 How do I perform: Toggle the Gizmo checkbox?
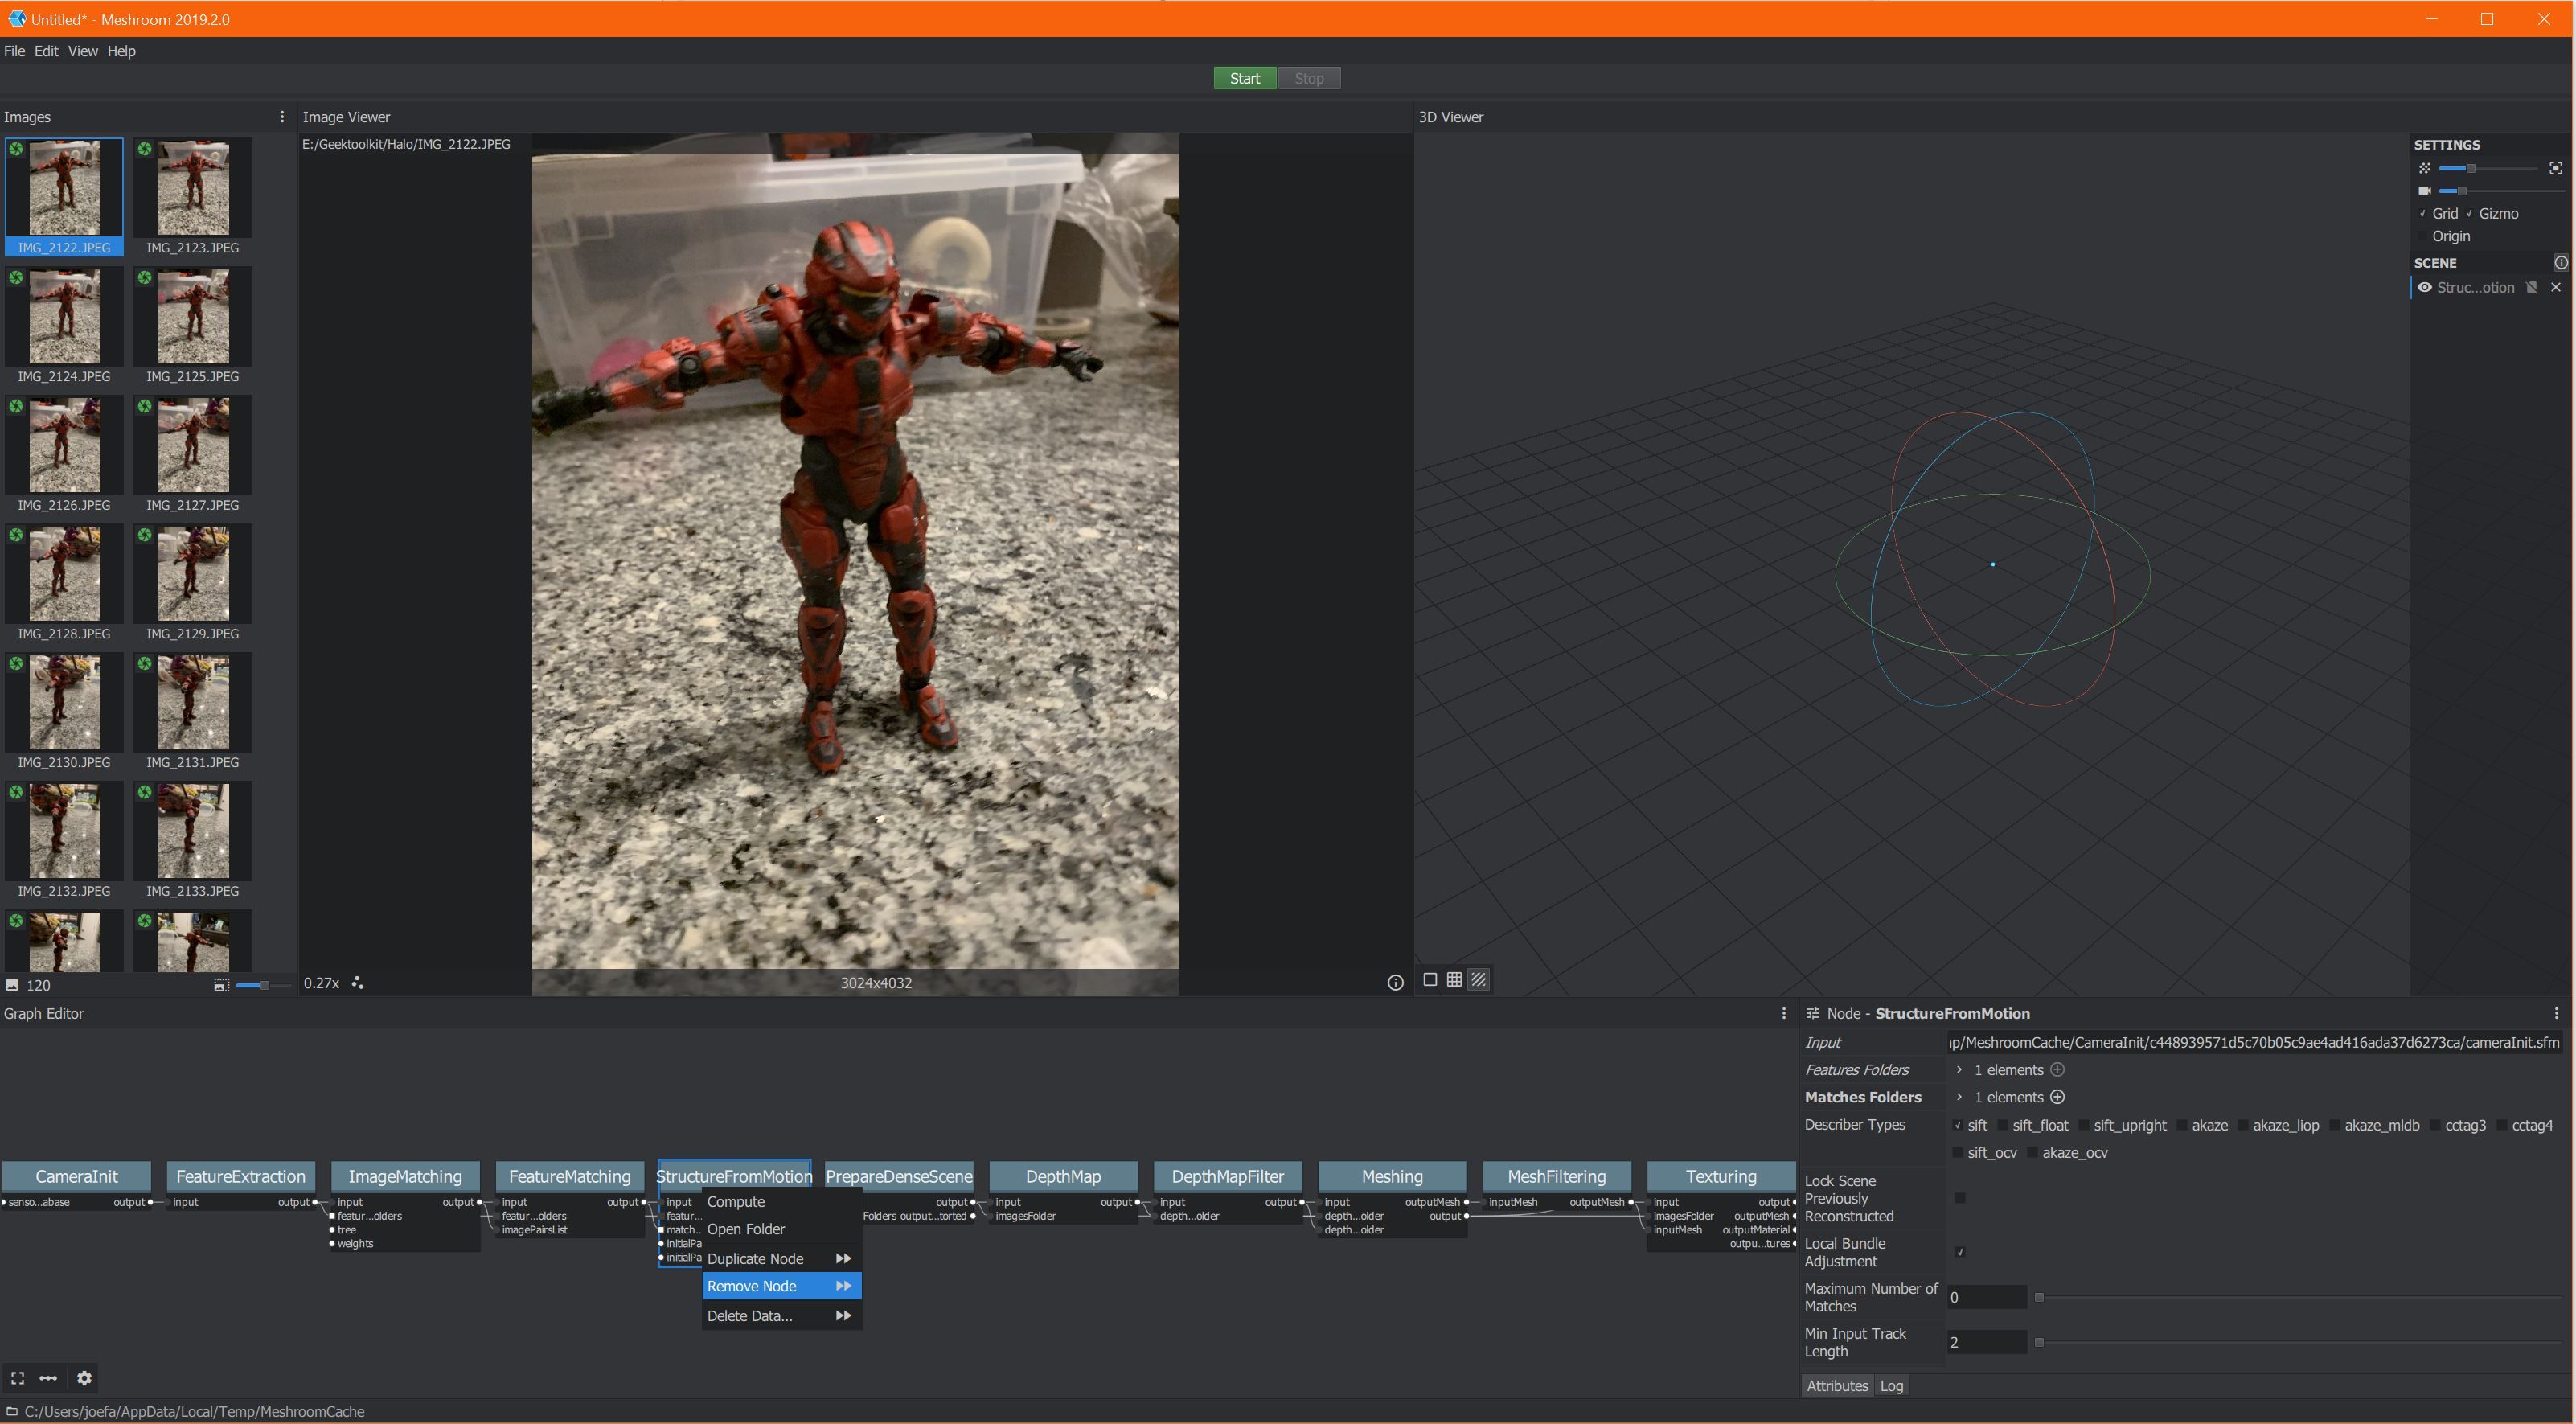tap(2469, 214)
